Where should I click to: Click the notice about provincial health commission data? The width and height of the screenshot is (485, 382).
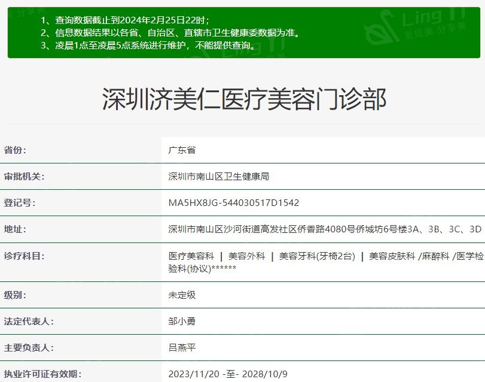click(x=170, y=32)
